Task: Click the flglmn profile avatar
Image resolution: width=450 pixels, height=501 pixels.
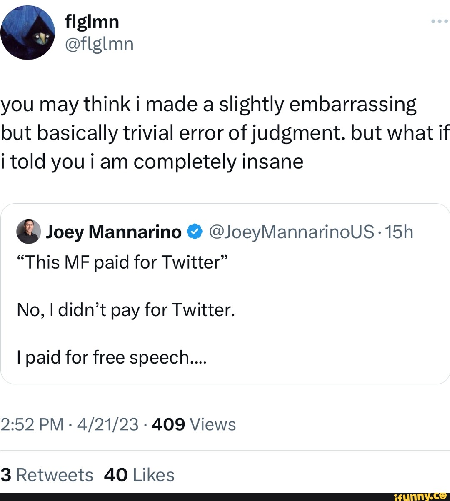Action: click(27, 32)
